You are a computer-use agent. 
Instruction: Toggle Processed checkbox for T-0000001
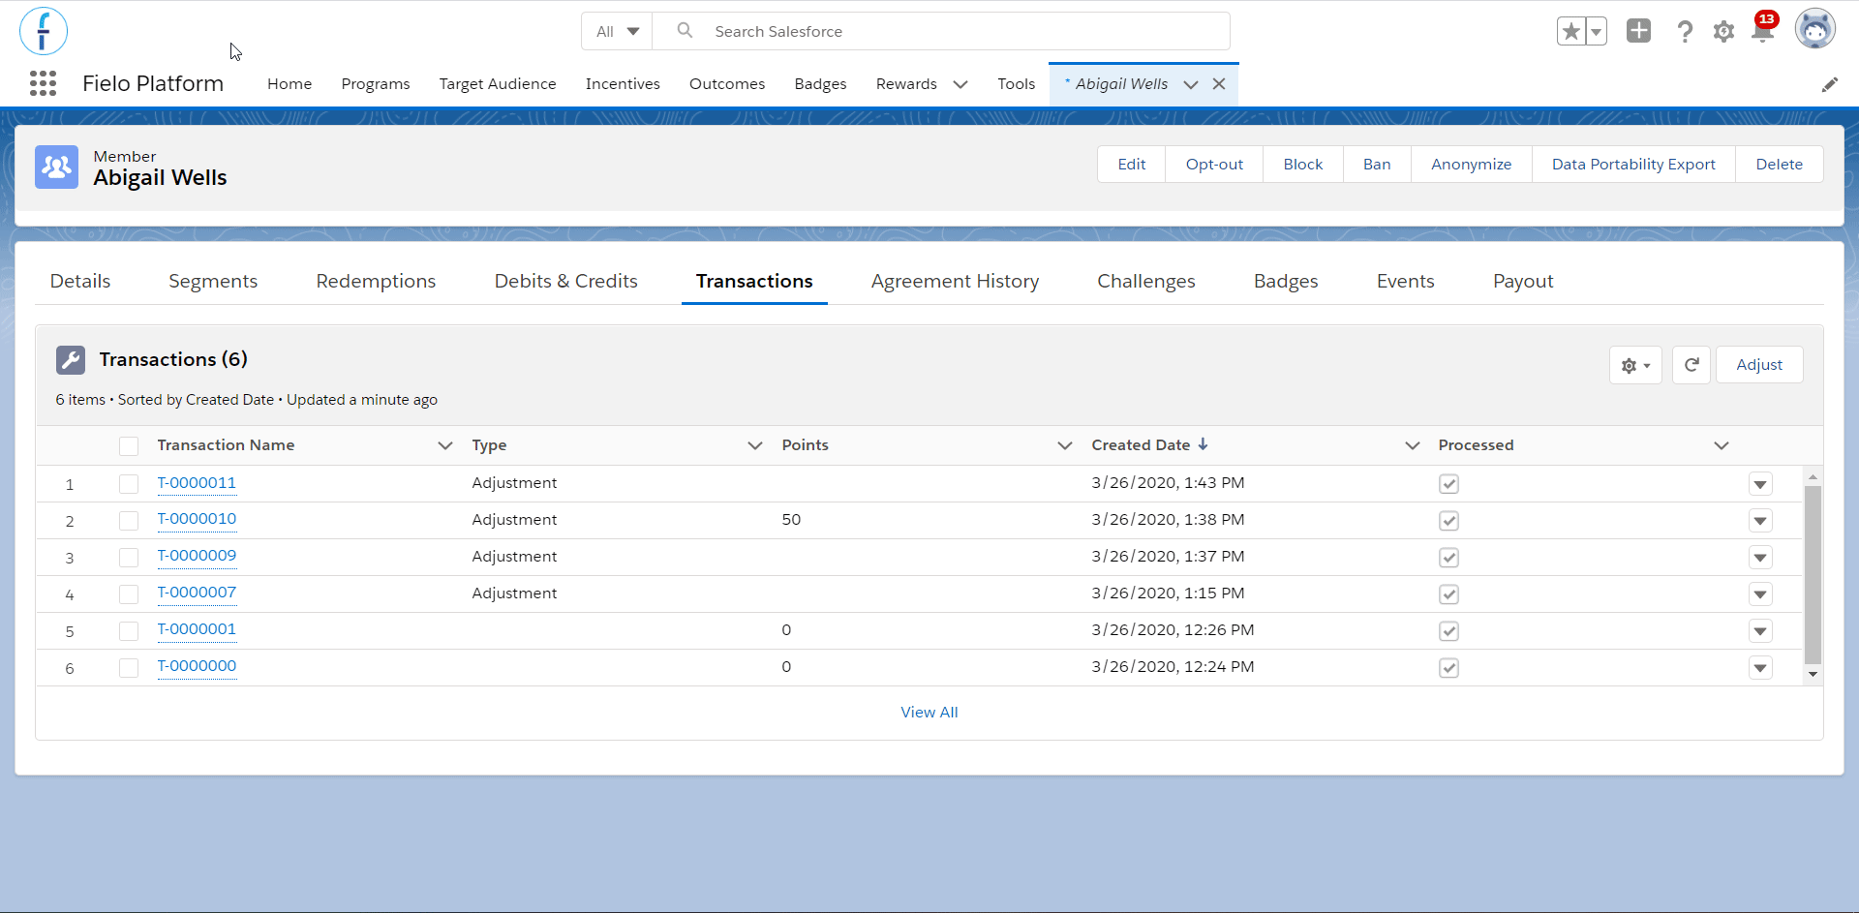coord(1448,631)
